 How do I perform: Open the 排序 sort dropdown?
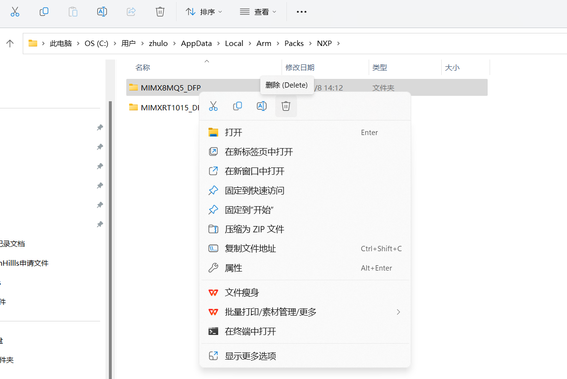point(204,12)
